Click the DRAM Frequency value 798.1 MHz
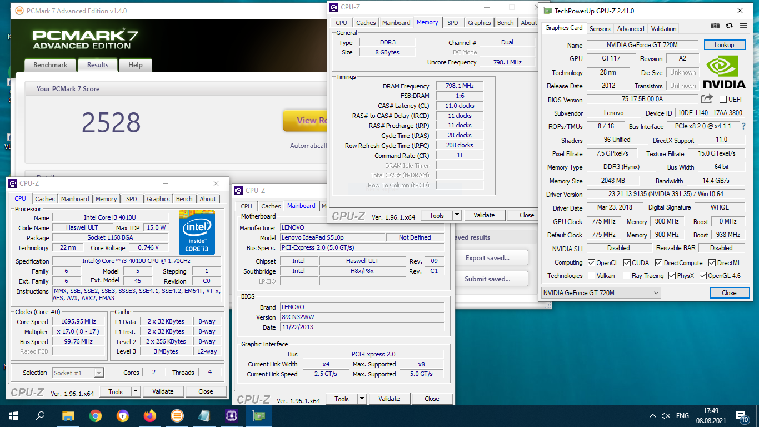Screen dimensions: 759x427 coord(460,86)
